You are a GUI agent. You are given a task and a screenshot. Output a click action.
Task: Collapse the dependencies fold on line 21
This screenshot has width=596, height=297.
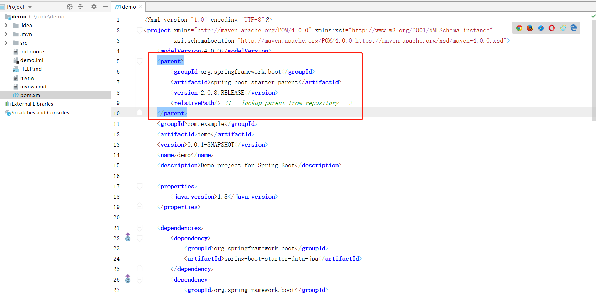[x=140, y=228]
